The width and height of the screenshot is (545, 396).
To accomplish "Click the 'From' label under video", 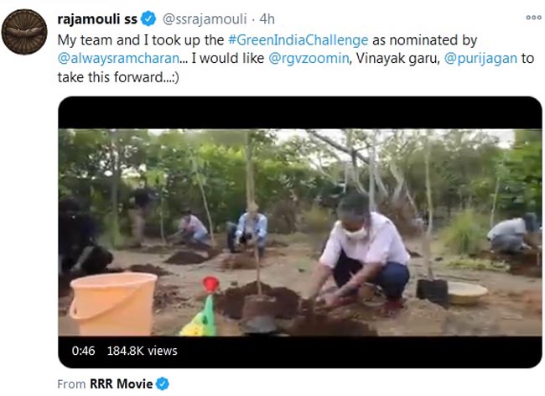I will 72,384.
